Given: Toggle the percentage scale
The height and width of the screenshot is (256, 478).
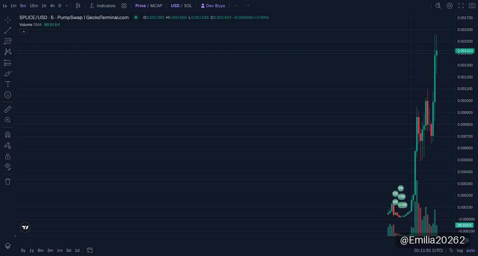Looking at the screenshot, I should tap(451, 250).
